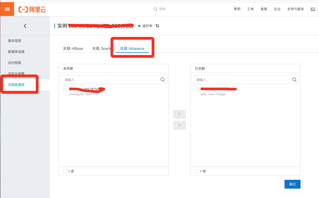The height and width of the screenshot is (198, 319).
Task: Click the zhengyan-test label text
Action: (80, 94)
